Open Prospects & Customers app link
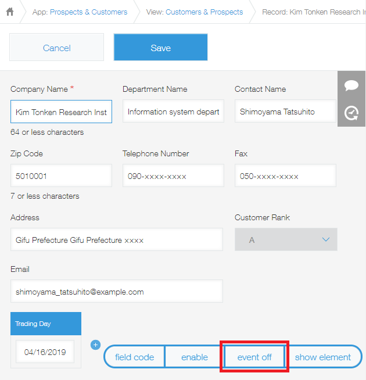The height and width of the screenshot is (380, 366). 88,12
